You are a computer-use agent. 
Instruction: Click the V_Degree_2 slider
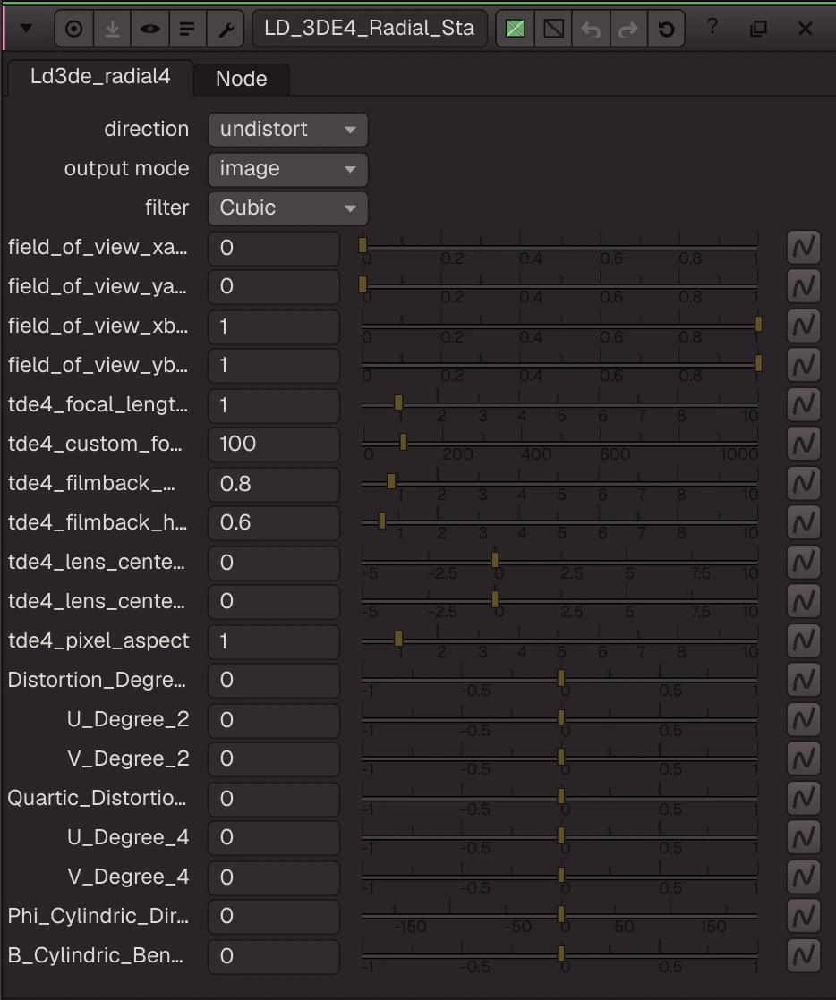tap(559, 758)
